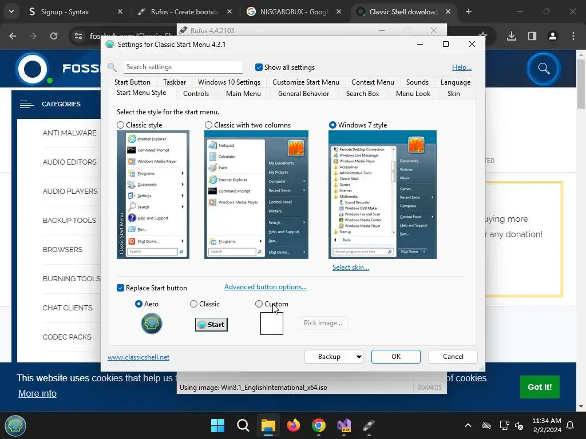Select Classic style radio button
Viewport: 586px width, 439px height.
coord(120,125)
